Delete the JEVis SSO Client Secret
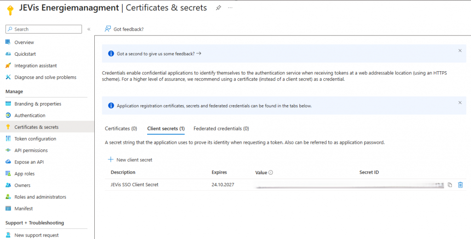Image resolution: width=471 pixels, height=239 pixels. pos(460,185)
